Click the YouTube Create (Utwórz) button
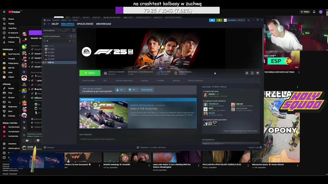 [305, 12]
